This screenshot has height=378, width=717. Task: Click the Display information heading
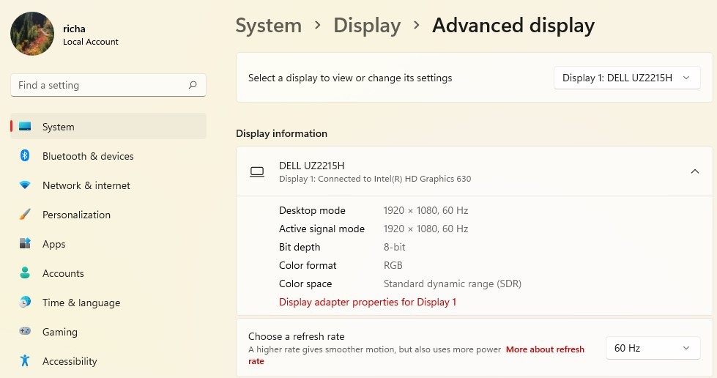tap(282, 133)
